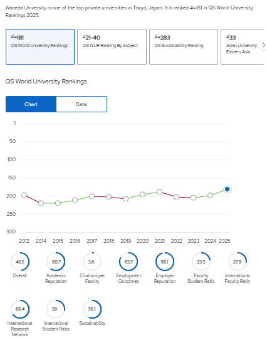Click the Employment Outcomes 83.7 score circle

click(128, 262)
